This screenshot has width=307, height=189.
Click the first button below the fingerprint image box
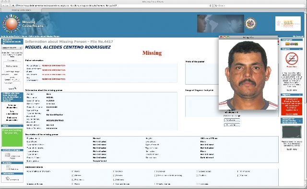click(232, 120)
